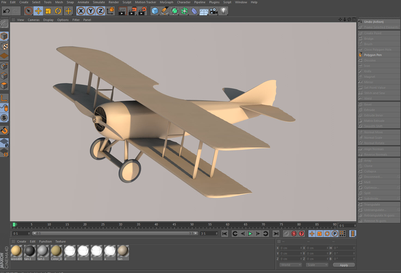Add a Camera object
401x273 pixels.
[x=214, y=11]
